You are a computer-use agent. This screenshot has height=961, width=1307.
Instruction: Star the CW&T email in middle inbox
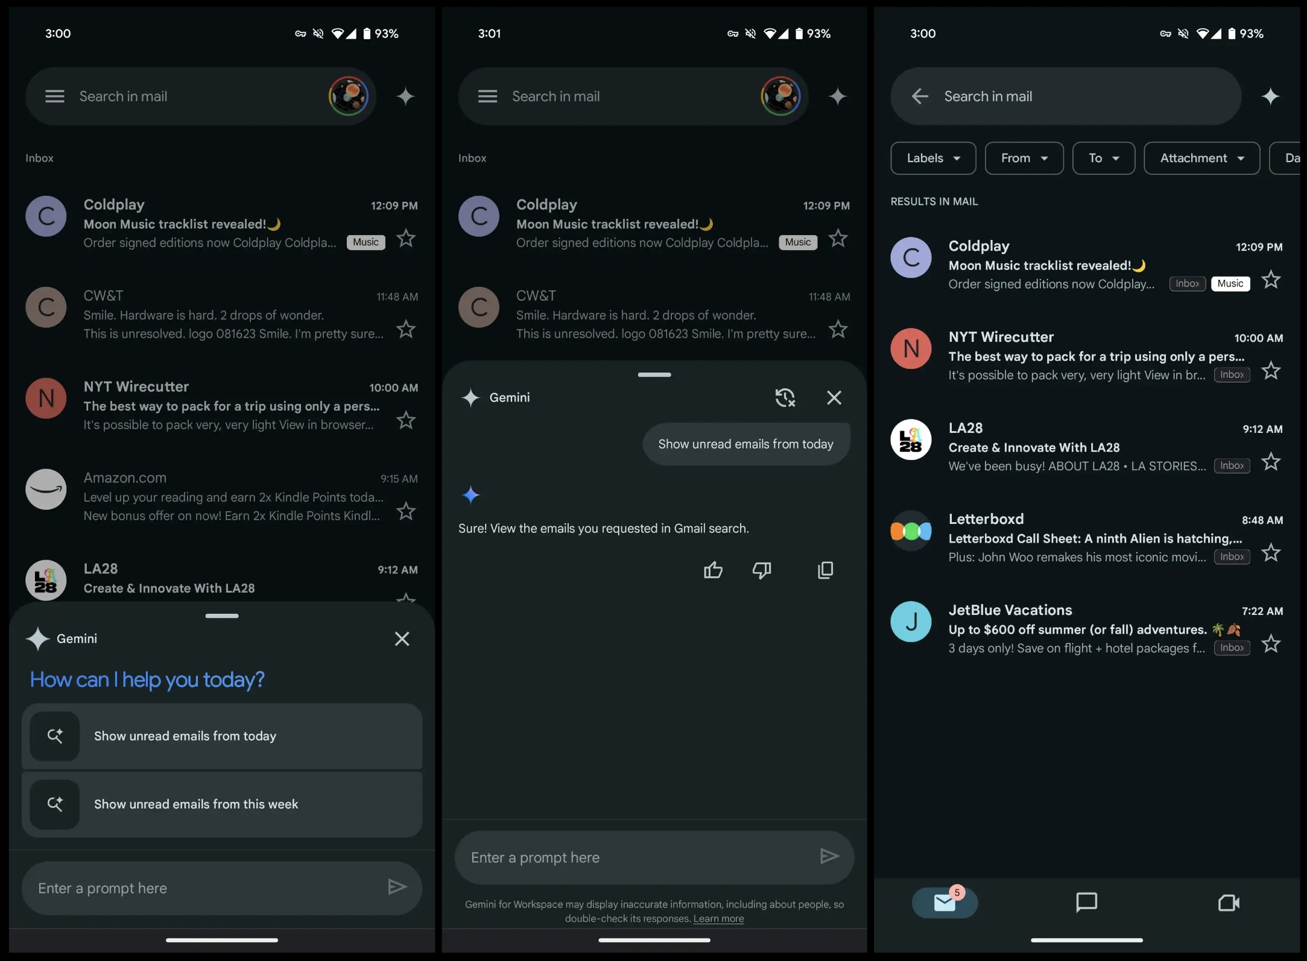[x=838, y=330]
